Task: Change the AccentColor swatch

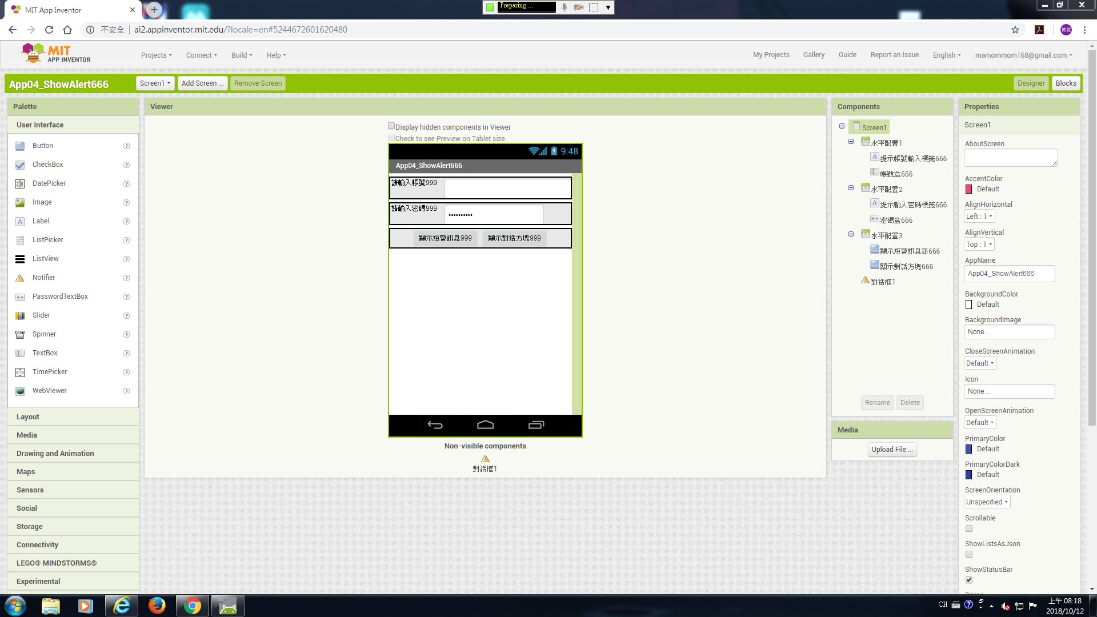Action: click(x=968, y=189)
